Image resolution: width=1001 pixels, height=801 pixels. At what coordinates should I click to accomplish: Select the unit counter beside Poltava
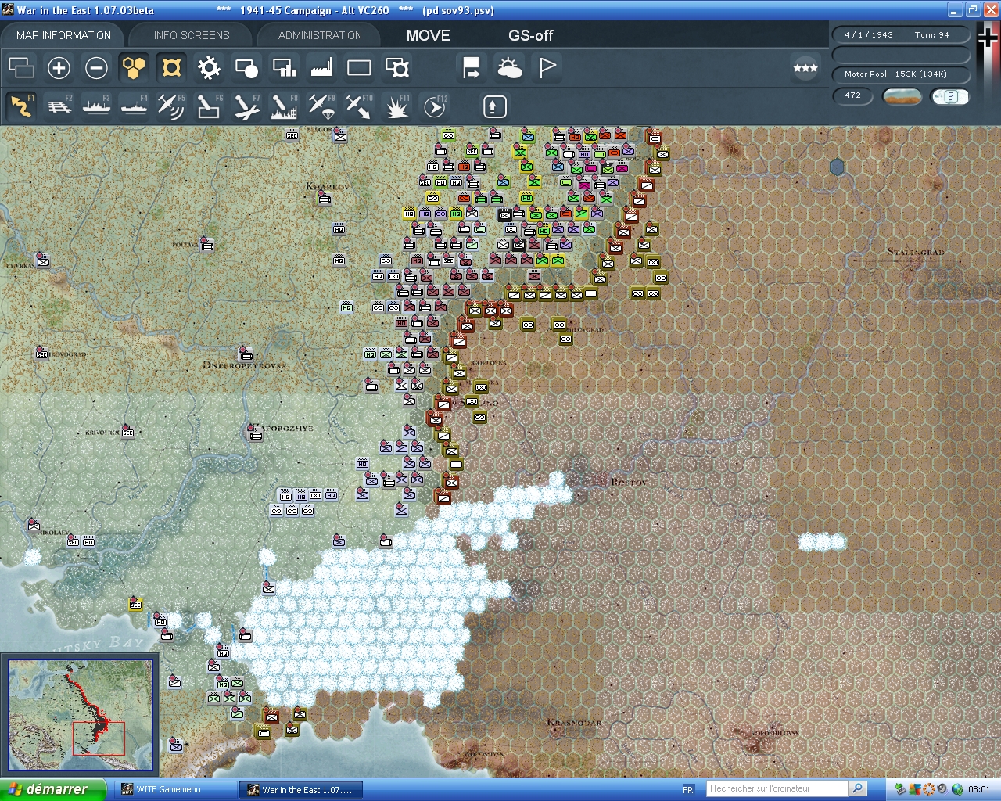[x=206, y=245]
